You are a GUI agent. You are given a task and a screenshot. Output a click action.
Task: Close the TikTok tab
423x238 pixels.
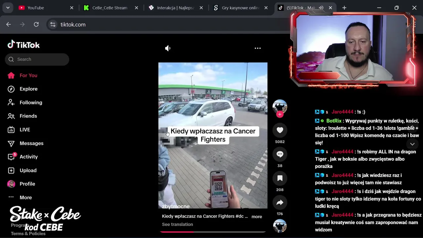[x=330, y=8]
